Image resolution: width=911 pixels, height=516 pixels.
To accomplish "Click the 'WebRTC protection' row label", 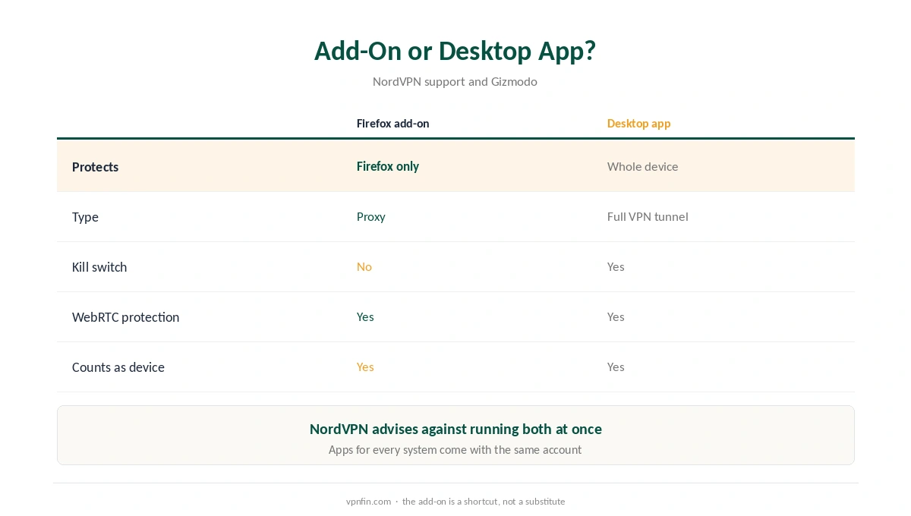I will (126, 317).
